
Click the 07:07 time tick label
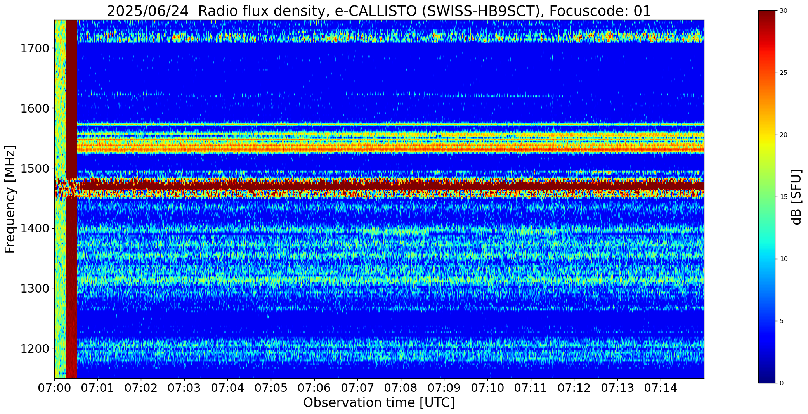(357, 388)
